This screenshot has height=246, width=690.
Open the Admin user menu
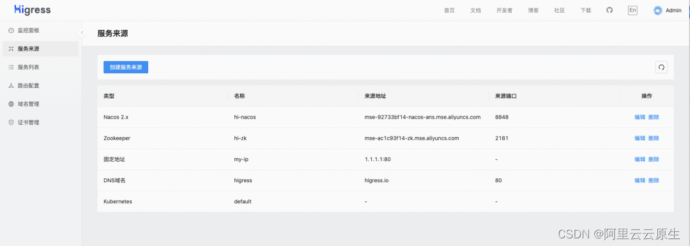[x=668, y=11]
